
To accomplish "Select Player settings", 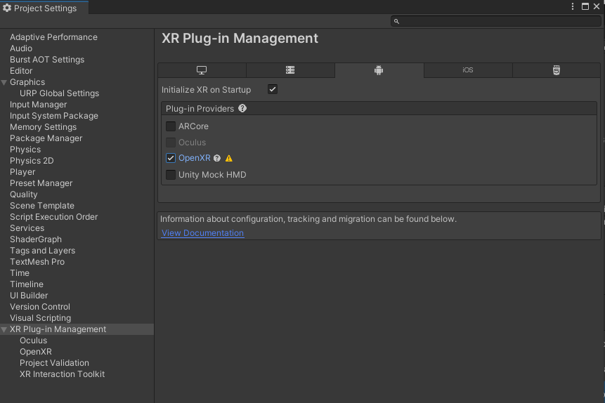I will tap(22, 172).
